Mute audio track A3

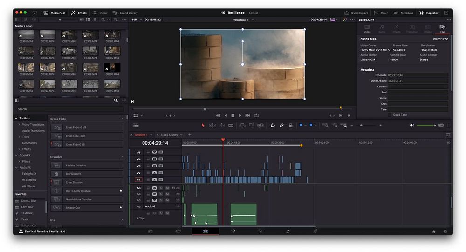pos(167,188)
